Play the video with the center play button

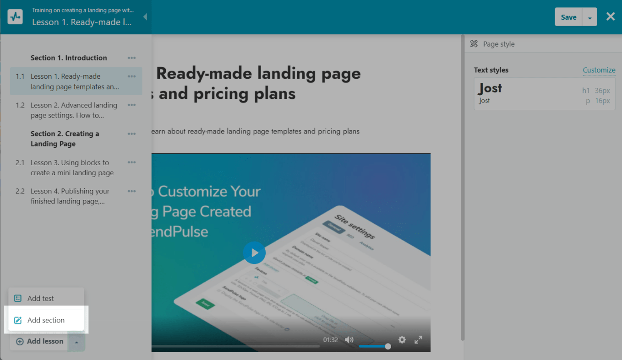click(254, 253)
